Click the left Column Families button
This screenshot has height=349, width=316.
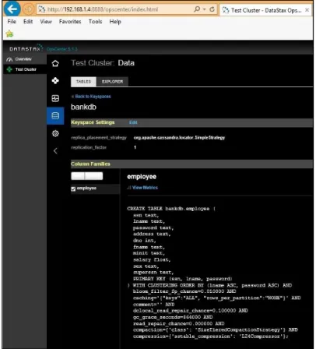[x=78, y=176]
